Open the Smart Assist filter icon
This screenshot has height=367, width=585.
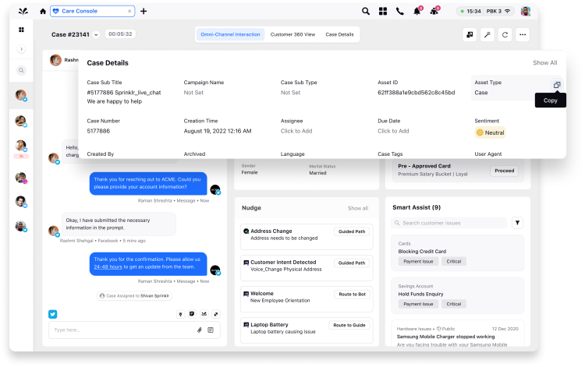[x=517, y=223]
